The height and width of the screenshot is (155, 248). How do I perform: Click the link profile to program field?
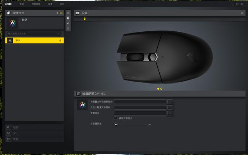coord(140,102)
